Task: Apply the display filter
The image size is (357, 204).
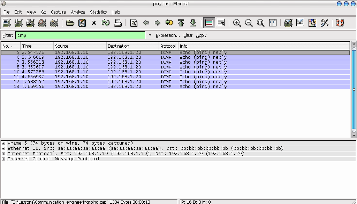Action: (201, 35)
